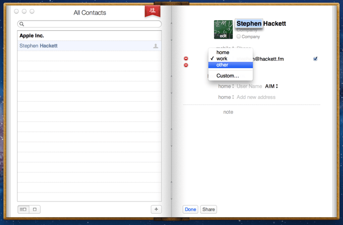Select Stephen Hackett in contacts list
The height and width of the screenshot is (225, 343).
pos(89,46)
